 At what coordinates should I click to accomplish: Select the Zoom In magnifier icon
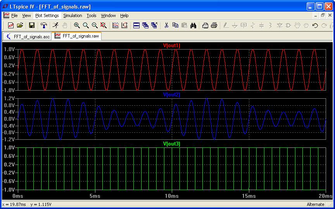(77, 26)
